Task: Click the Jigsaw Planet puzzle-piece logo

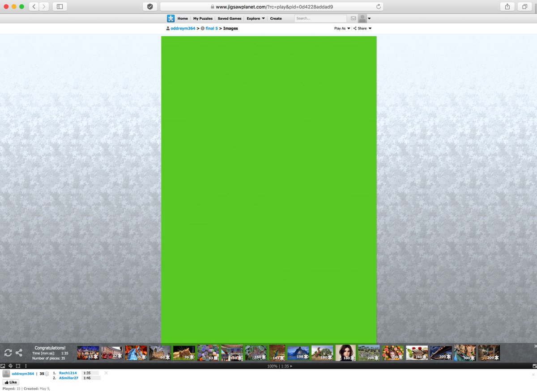Action: [x=171, y=18]
